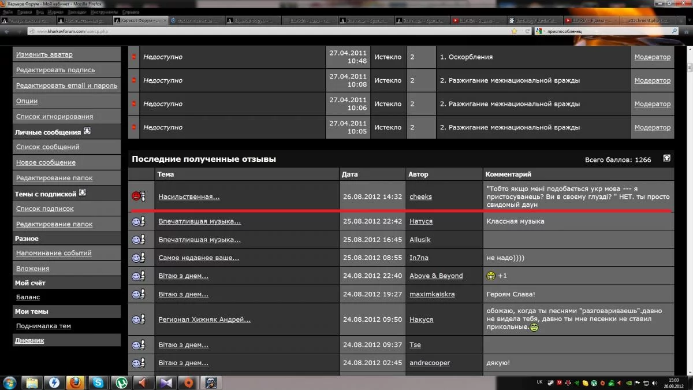Click reputation icon in andrecooper row
This screenshot has width=693, height=390.
(139, 363)
